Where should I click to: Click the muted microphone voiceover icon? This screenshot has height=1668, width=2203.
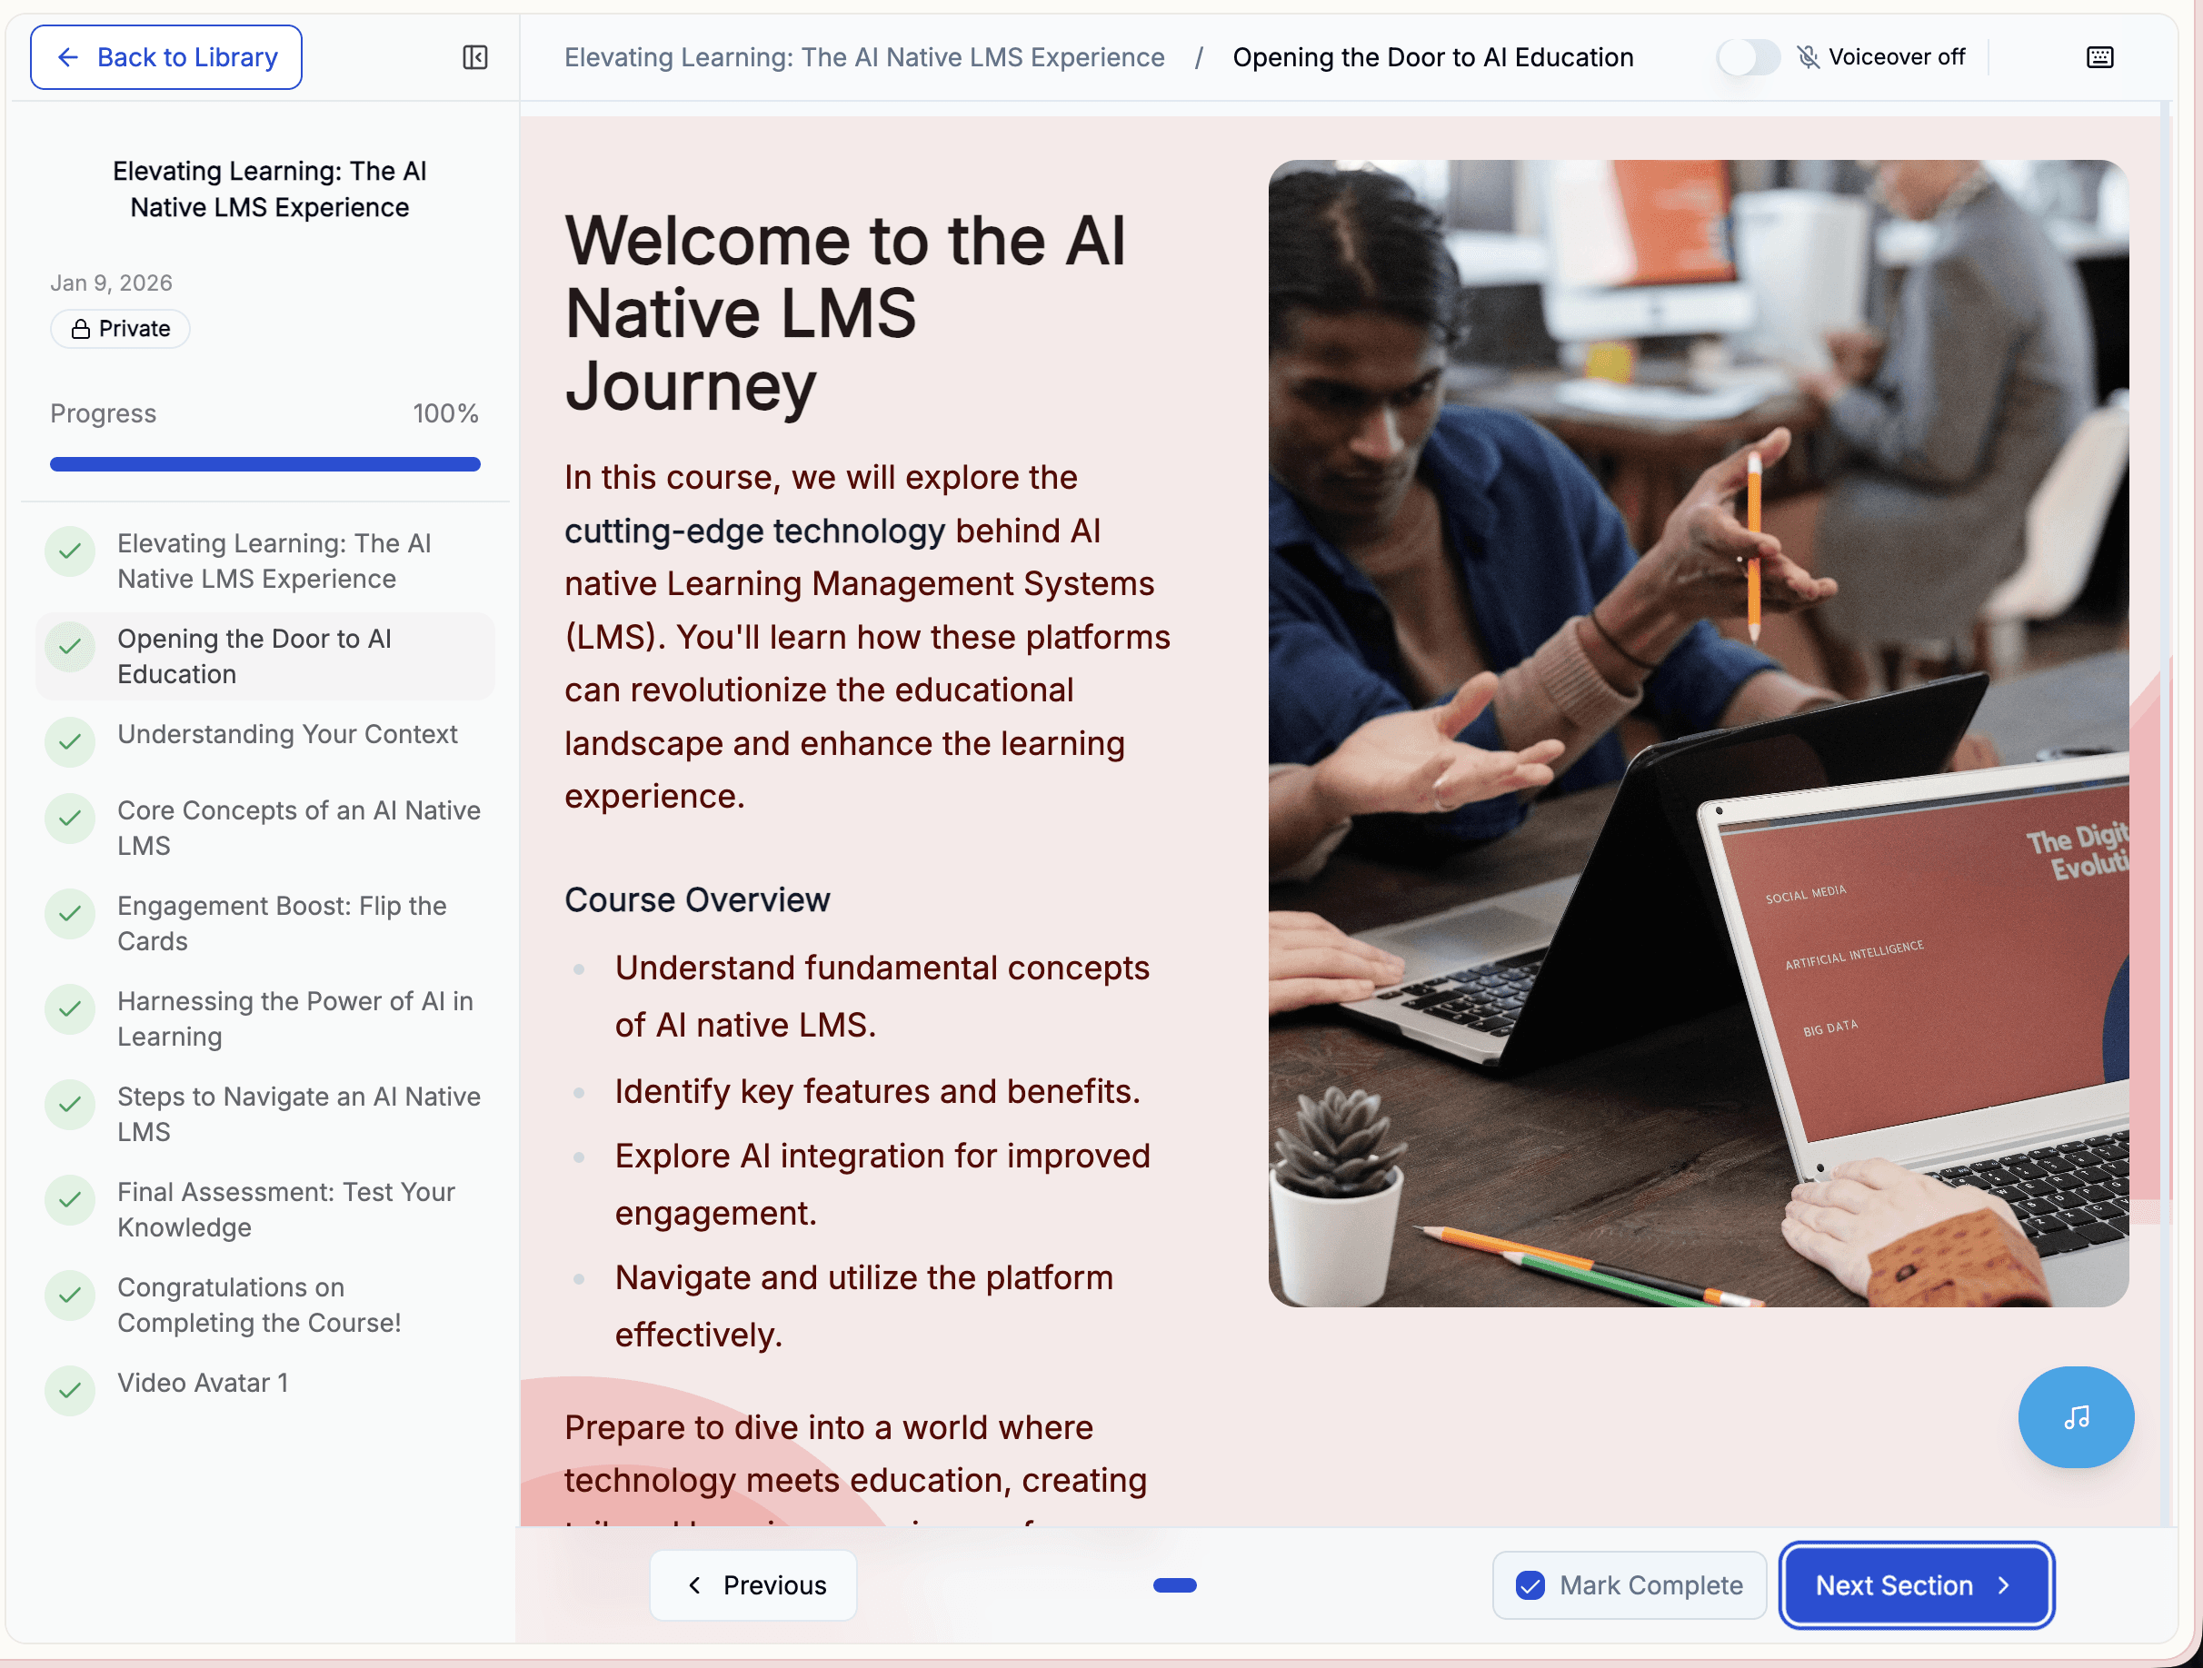point(1808,58)
